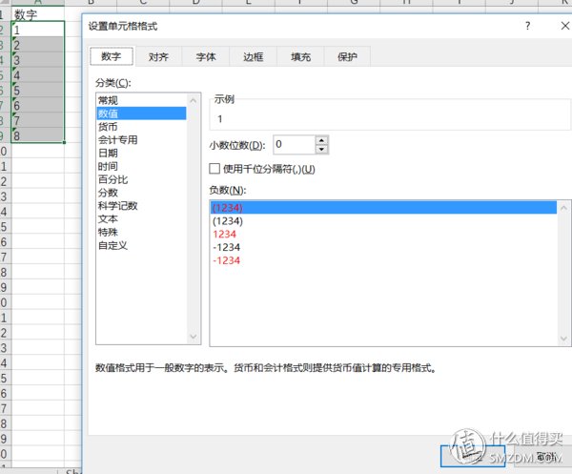The image size is (572, 474).
Task: Click negative numbers list scroll down arrow
Action: point(563,339)
